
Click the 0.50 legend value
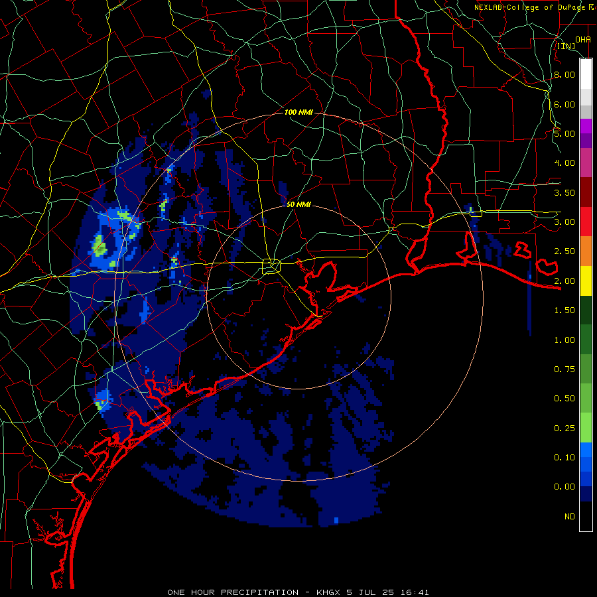[564, 398]
